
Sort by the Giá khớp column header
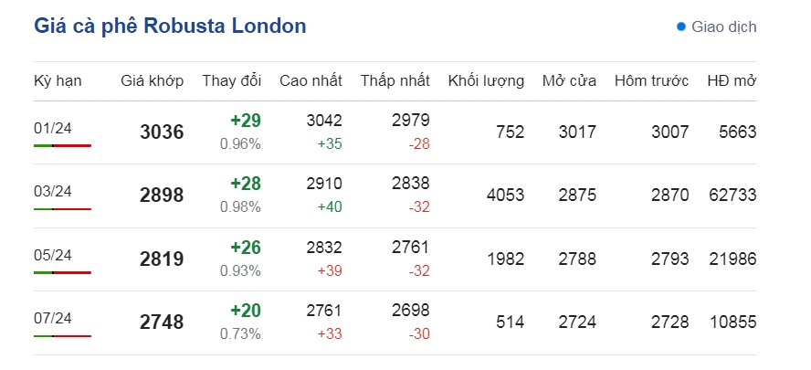coord(152,81)
